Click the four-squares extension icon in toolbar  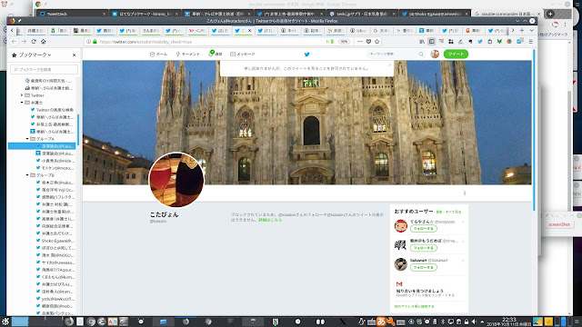451,42
